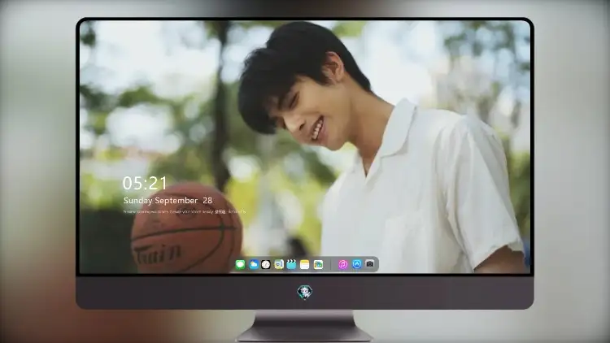Launch the Camera app from dock
The image size is (610, 343).
click(x=370, y=264)
